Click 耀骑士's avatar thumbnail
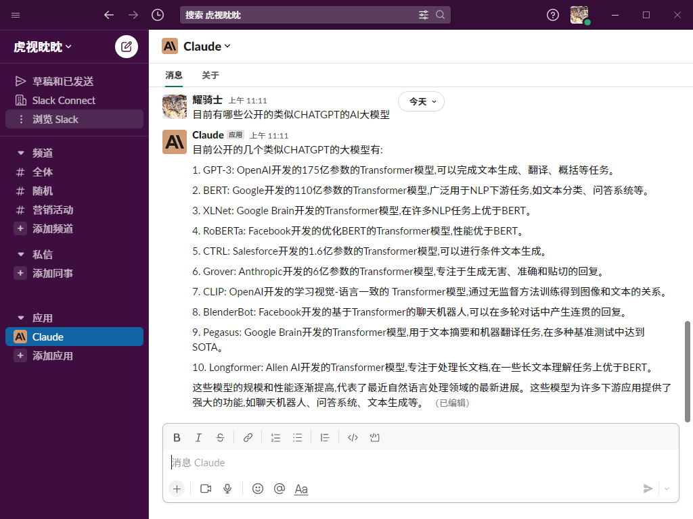 [x=175, y=106]
